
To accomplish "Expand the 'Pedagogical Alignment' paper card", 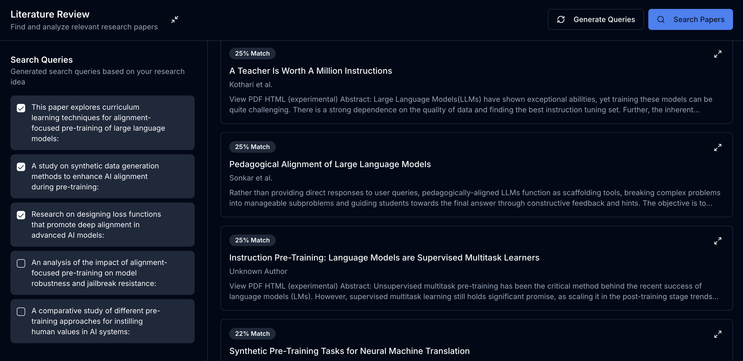I will (x=718, y=147).
